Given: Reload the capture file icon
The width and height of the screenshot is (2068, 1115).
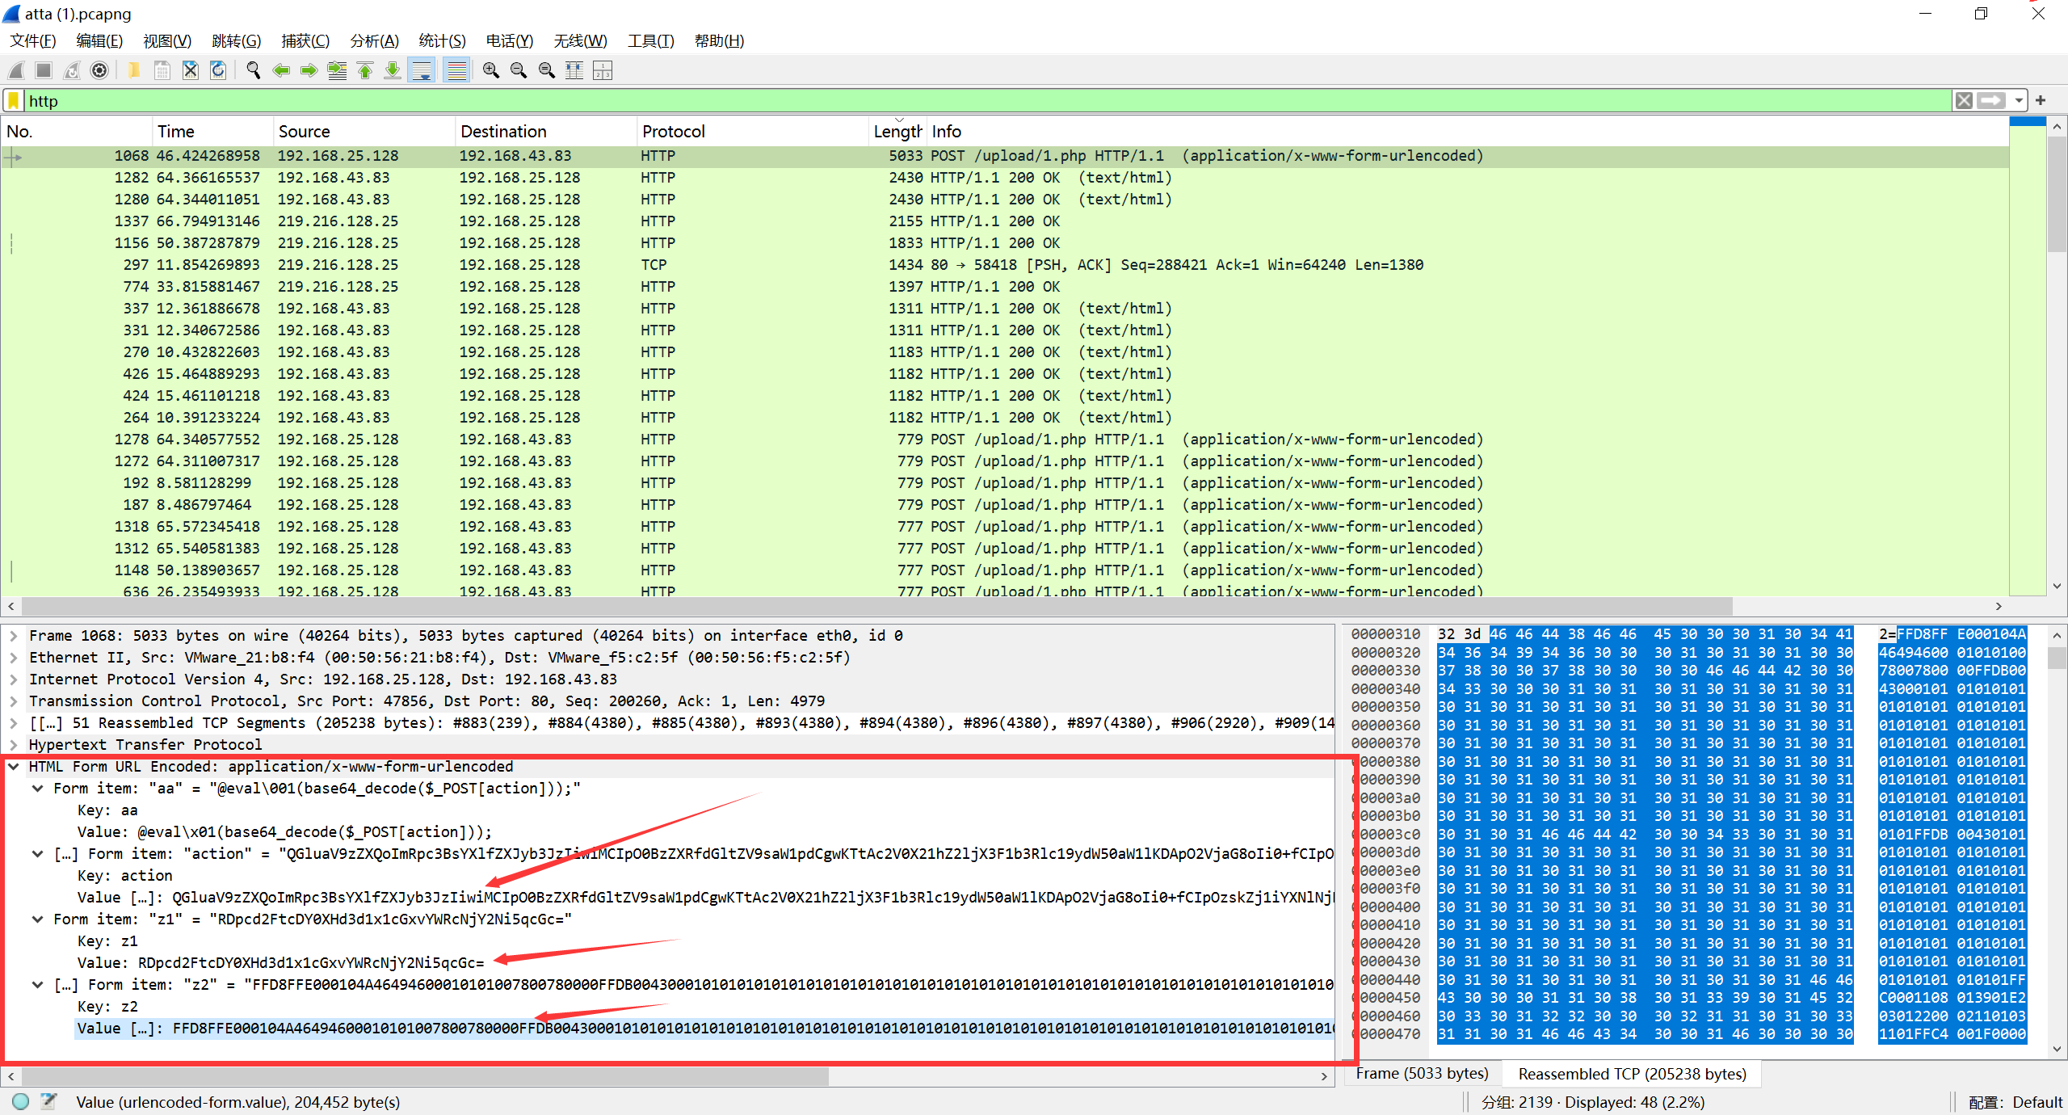Looking at the screenshot, I should pos(218,71).
